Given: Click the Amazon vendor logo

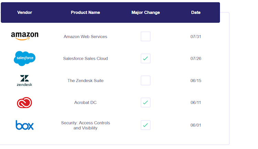Looking at the screenshot, I should point(24,36).
